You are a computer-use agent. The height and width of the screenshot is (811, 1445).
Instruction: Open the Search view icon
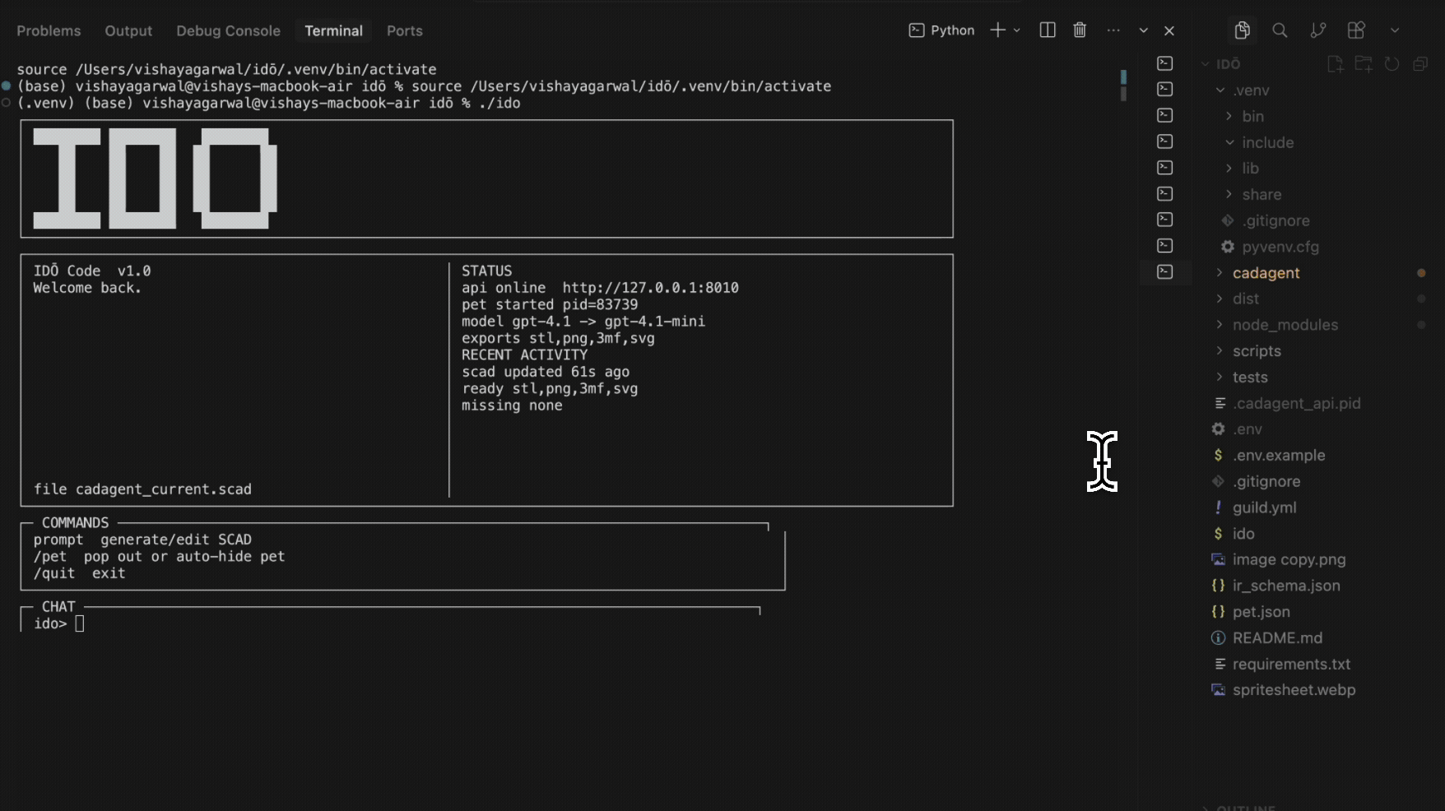pyautogui.click(x=1280, y=30)
